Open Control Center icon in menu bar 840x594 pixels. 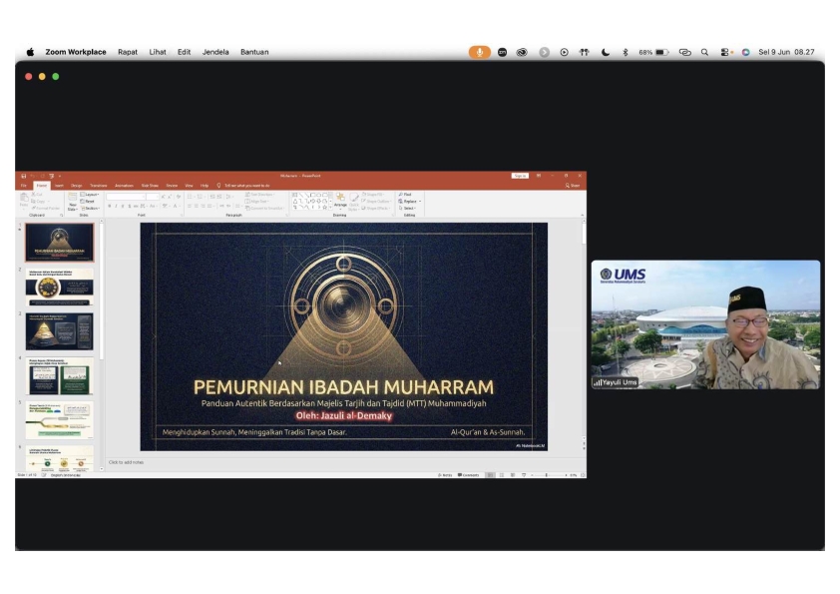pos(725,52)
